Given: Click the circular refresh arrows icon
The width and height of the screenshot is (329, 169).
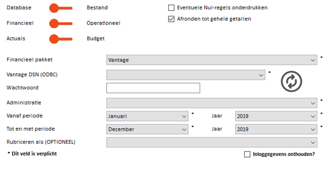Looking at the screenshot, I should (291, 81).
